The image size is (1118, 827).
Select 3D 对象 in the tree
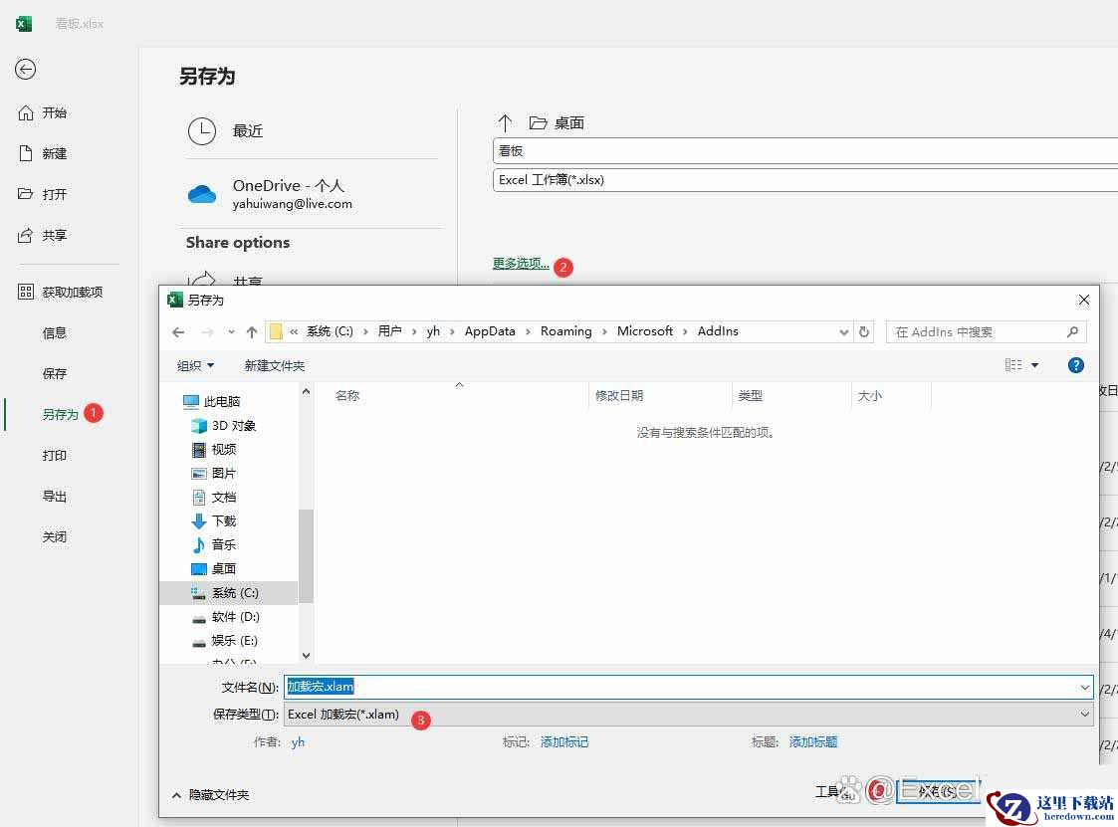click(x=224, y=426)
